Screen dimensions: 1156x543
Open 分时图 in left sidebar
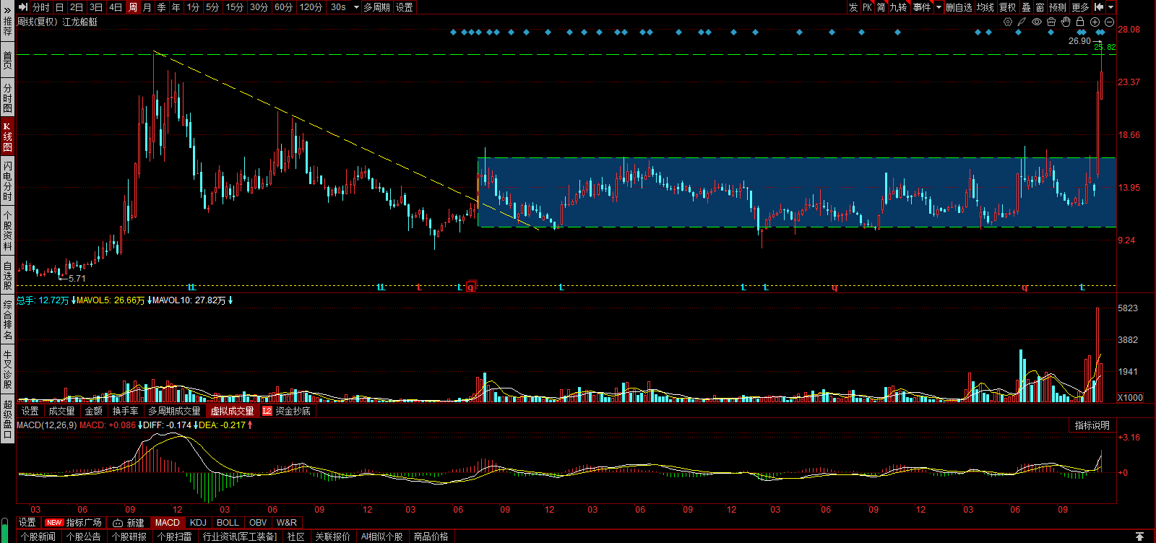7,98
